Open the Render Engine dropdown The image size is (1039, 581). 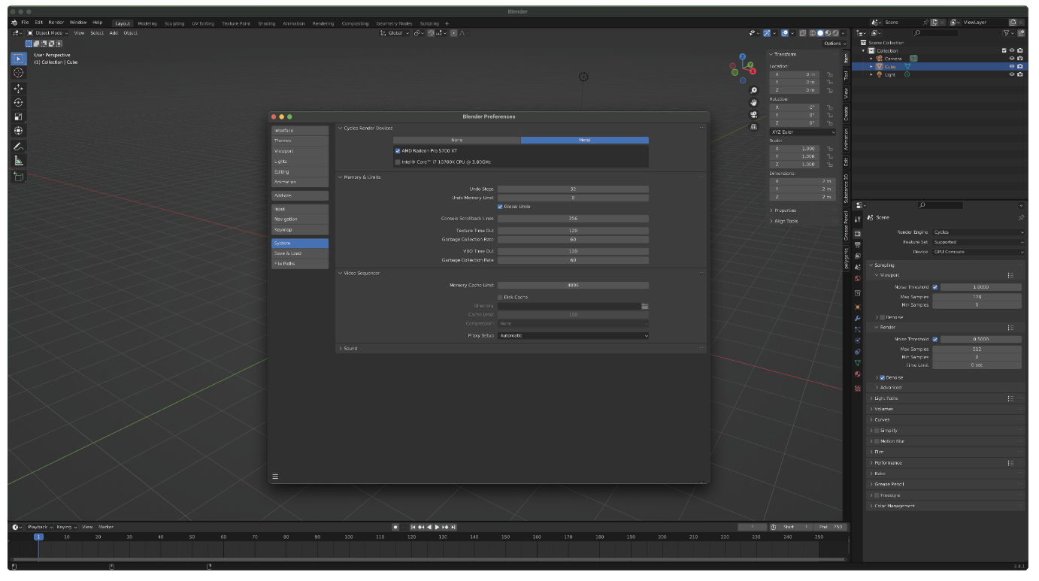[x=978, y=232]
